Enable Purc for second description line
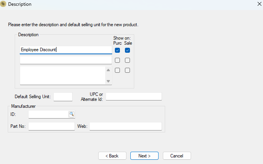The width and height of the screenshot is (263, 164). pyautogui.click(x=118, y=60)
